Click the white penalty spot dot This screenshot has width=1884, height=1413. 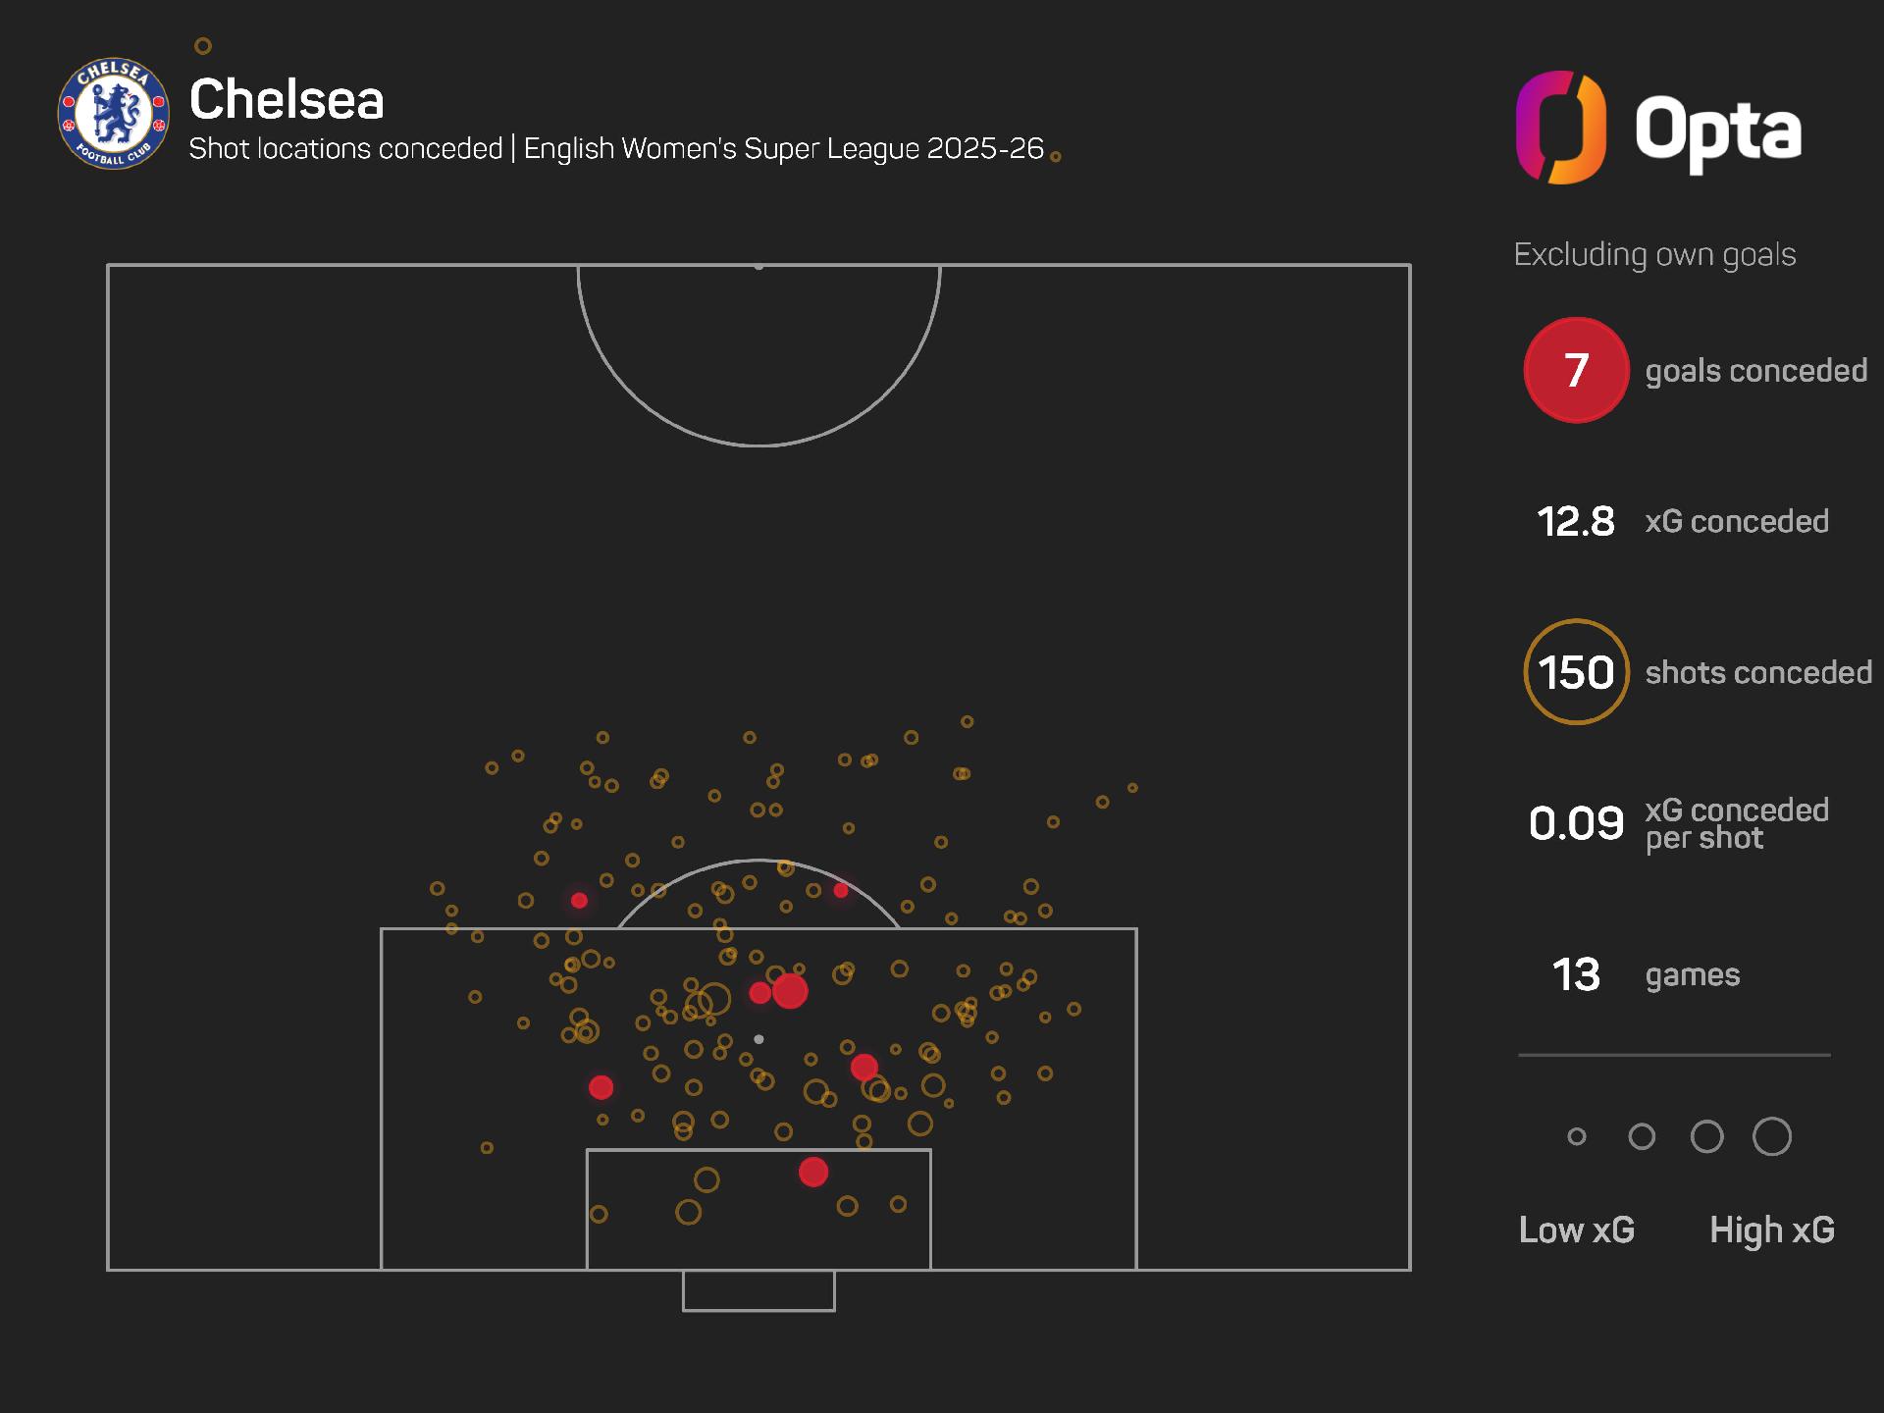click(x=759, y=1039)
